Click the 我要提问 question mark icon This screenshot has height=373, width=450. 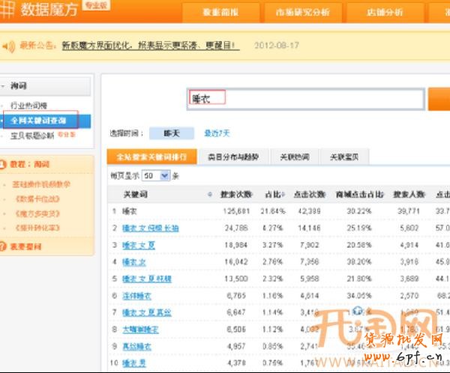pyautogui.click(x=6, y=246)
